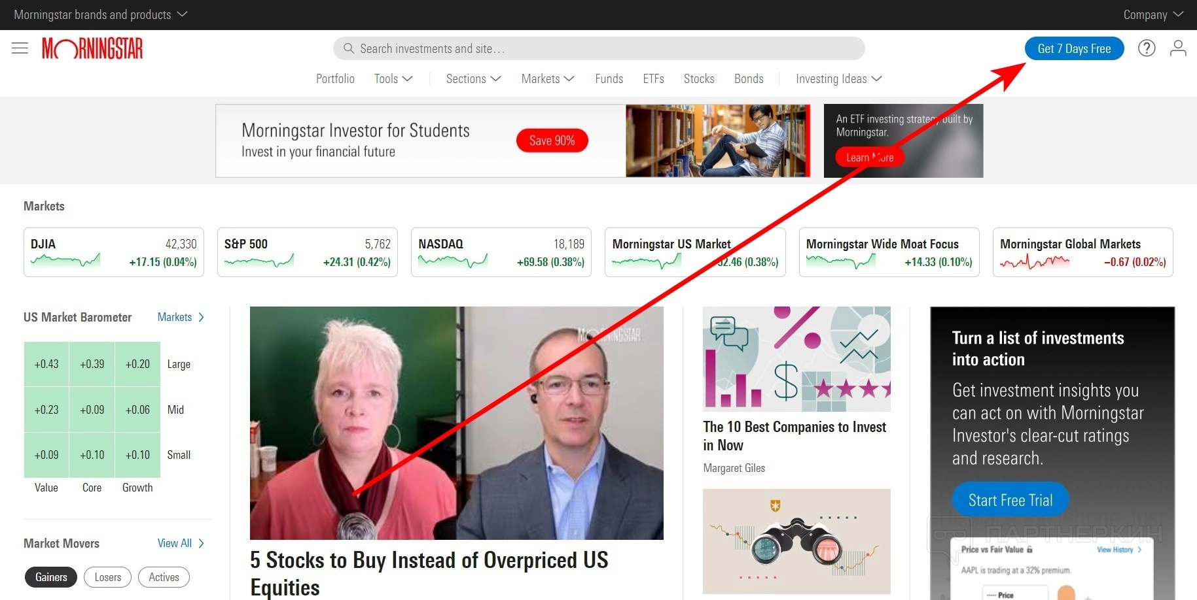Click the US Market Barometer heading

[x=77, y=317]
